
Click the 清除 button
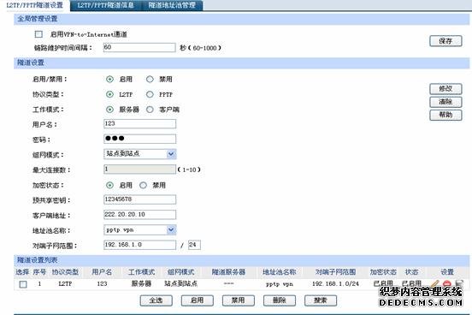(x=445, y=102)
